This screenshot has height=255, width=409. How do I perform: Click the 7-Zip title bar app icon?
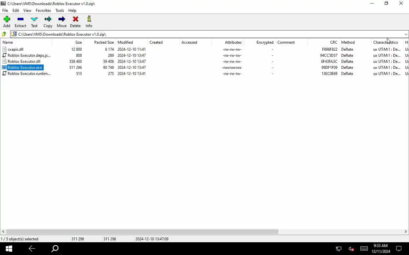3,4
